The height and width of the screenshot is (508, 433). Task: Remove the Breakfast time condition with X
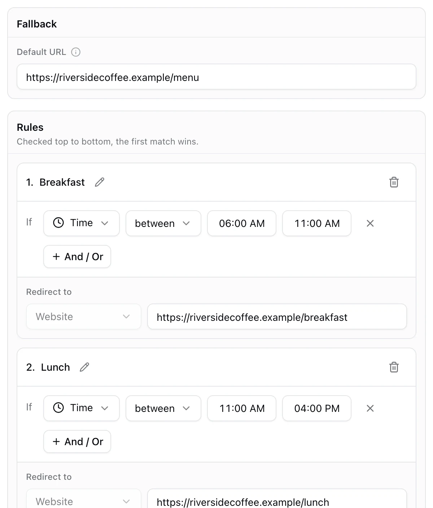point(370,223)
